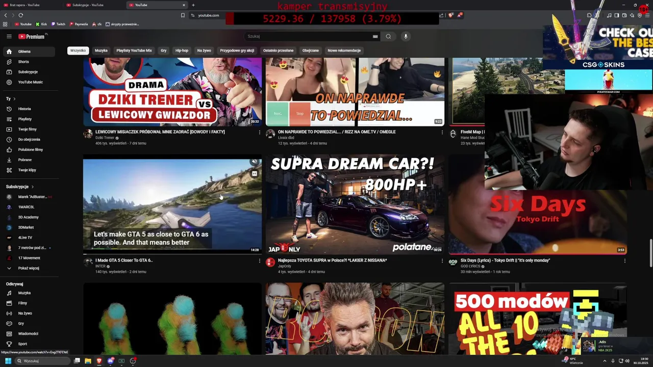The width and height of the screenshot is (653, 367).
Task: Select the Muzyka filter chip
Action: coord(101,50)
